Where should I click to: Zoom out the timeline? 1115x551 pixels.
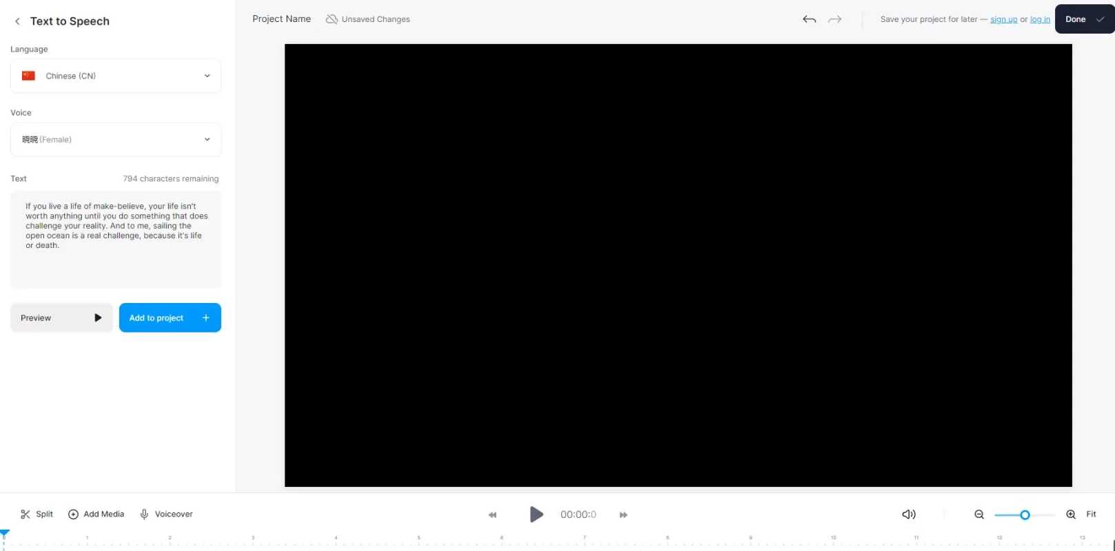[x=979, y=514]
